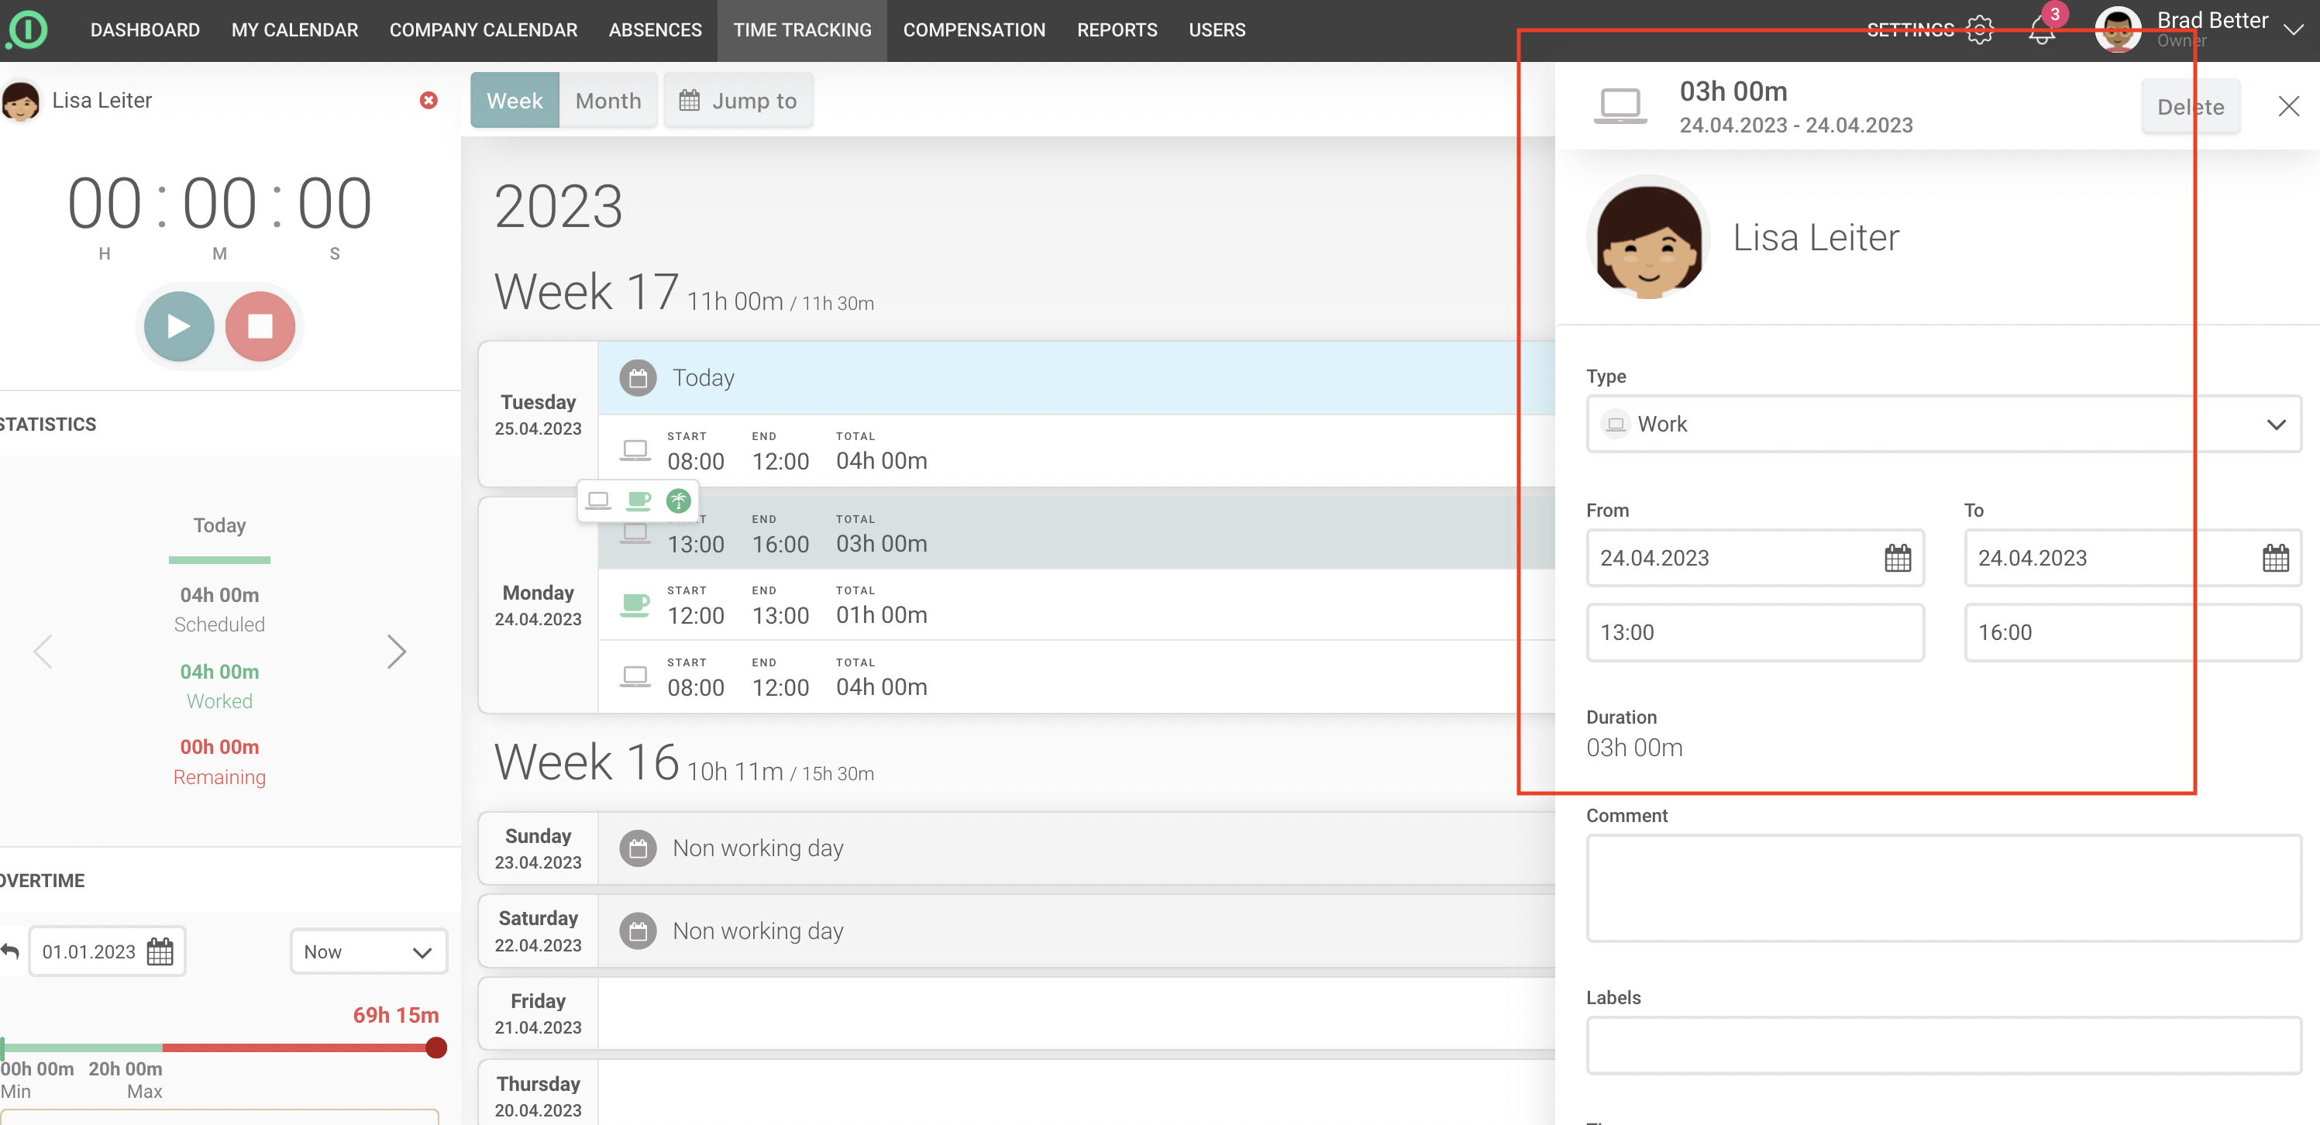Click the notification bell icon

[x=2041, y=32]
